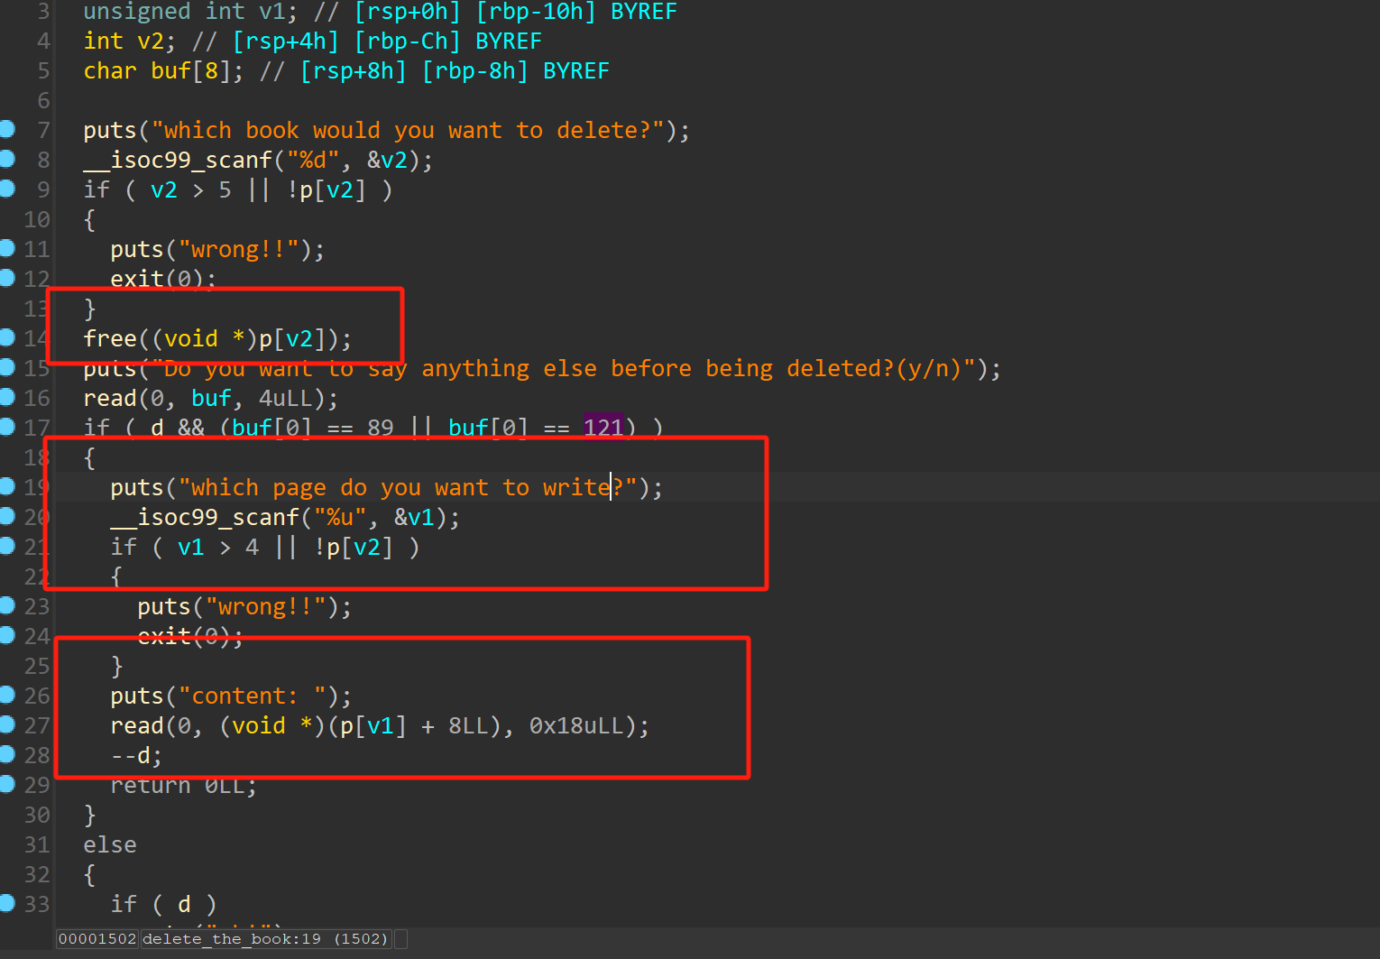Screen dimensions: 1380x959
Task: Click the [rsp+4h] comment on line 4
Action: click(286, 41)
